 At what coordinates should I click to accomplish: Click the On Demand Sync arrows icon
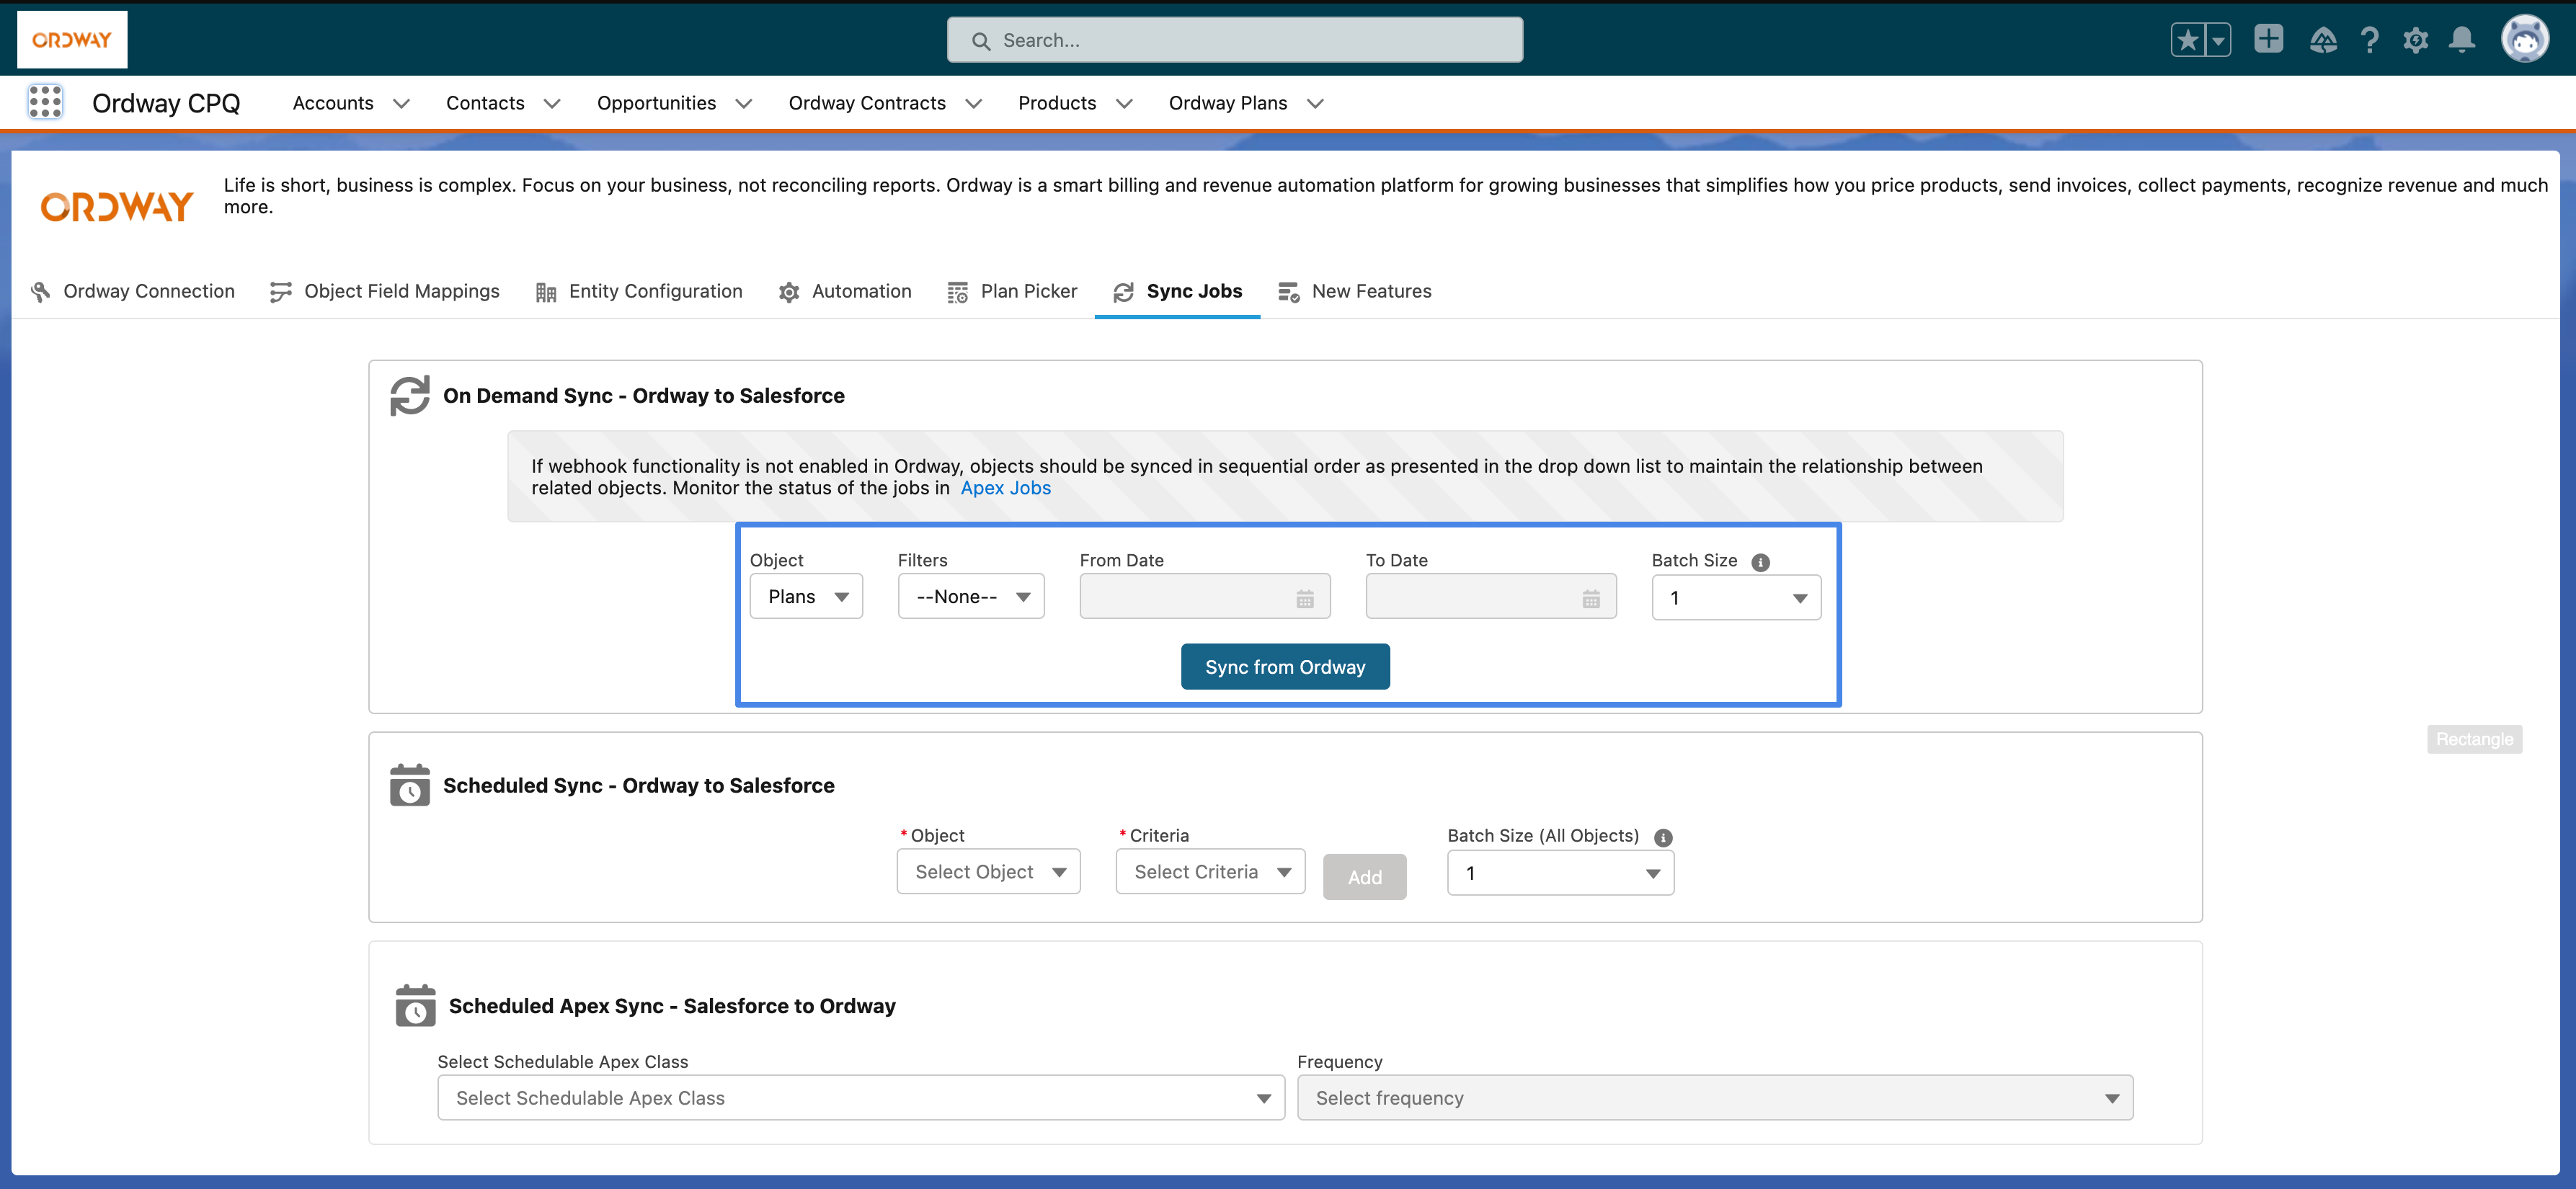point(410,395)
